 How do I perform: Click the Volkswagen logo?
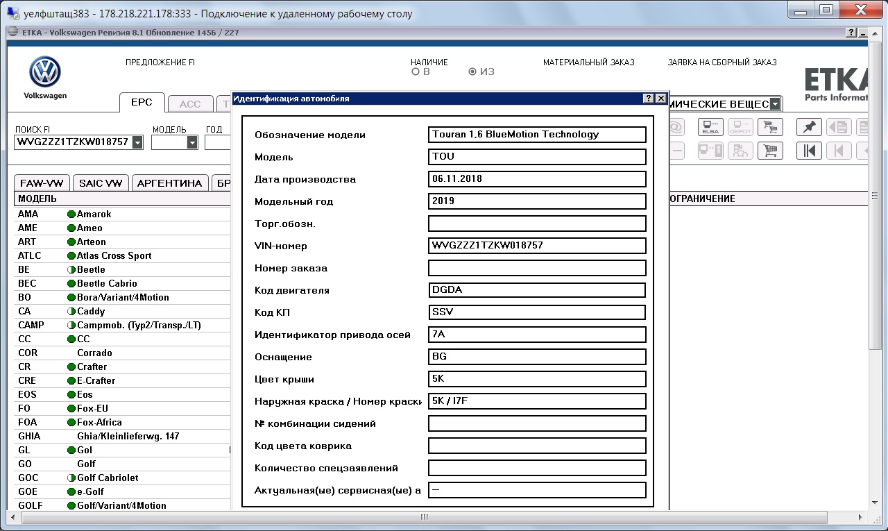[x=45, y=72]
